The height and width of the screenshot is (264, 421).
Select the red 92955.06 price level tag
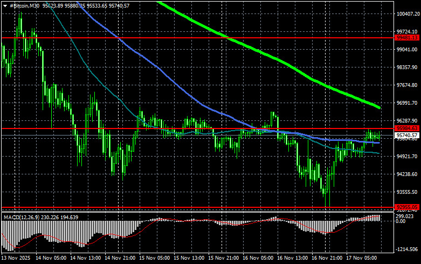coord(407,207)
